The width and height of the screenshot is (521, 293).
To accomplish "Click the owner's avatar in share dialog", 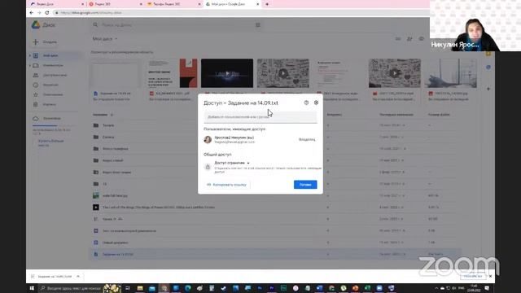I will (208, 139).
